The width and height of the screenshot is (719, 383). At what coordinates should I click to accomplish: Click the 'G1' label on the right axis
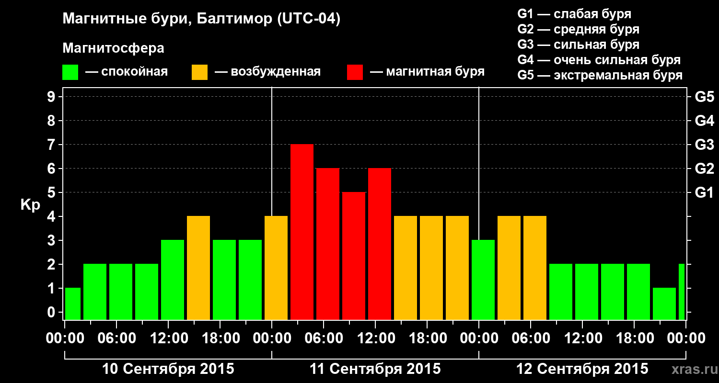click(704, 193)
